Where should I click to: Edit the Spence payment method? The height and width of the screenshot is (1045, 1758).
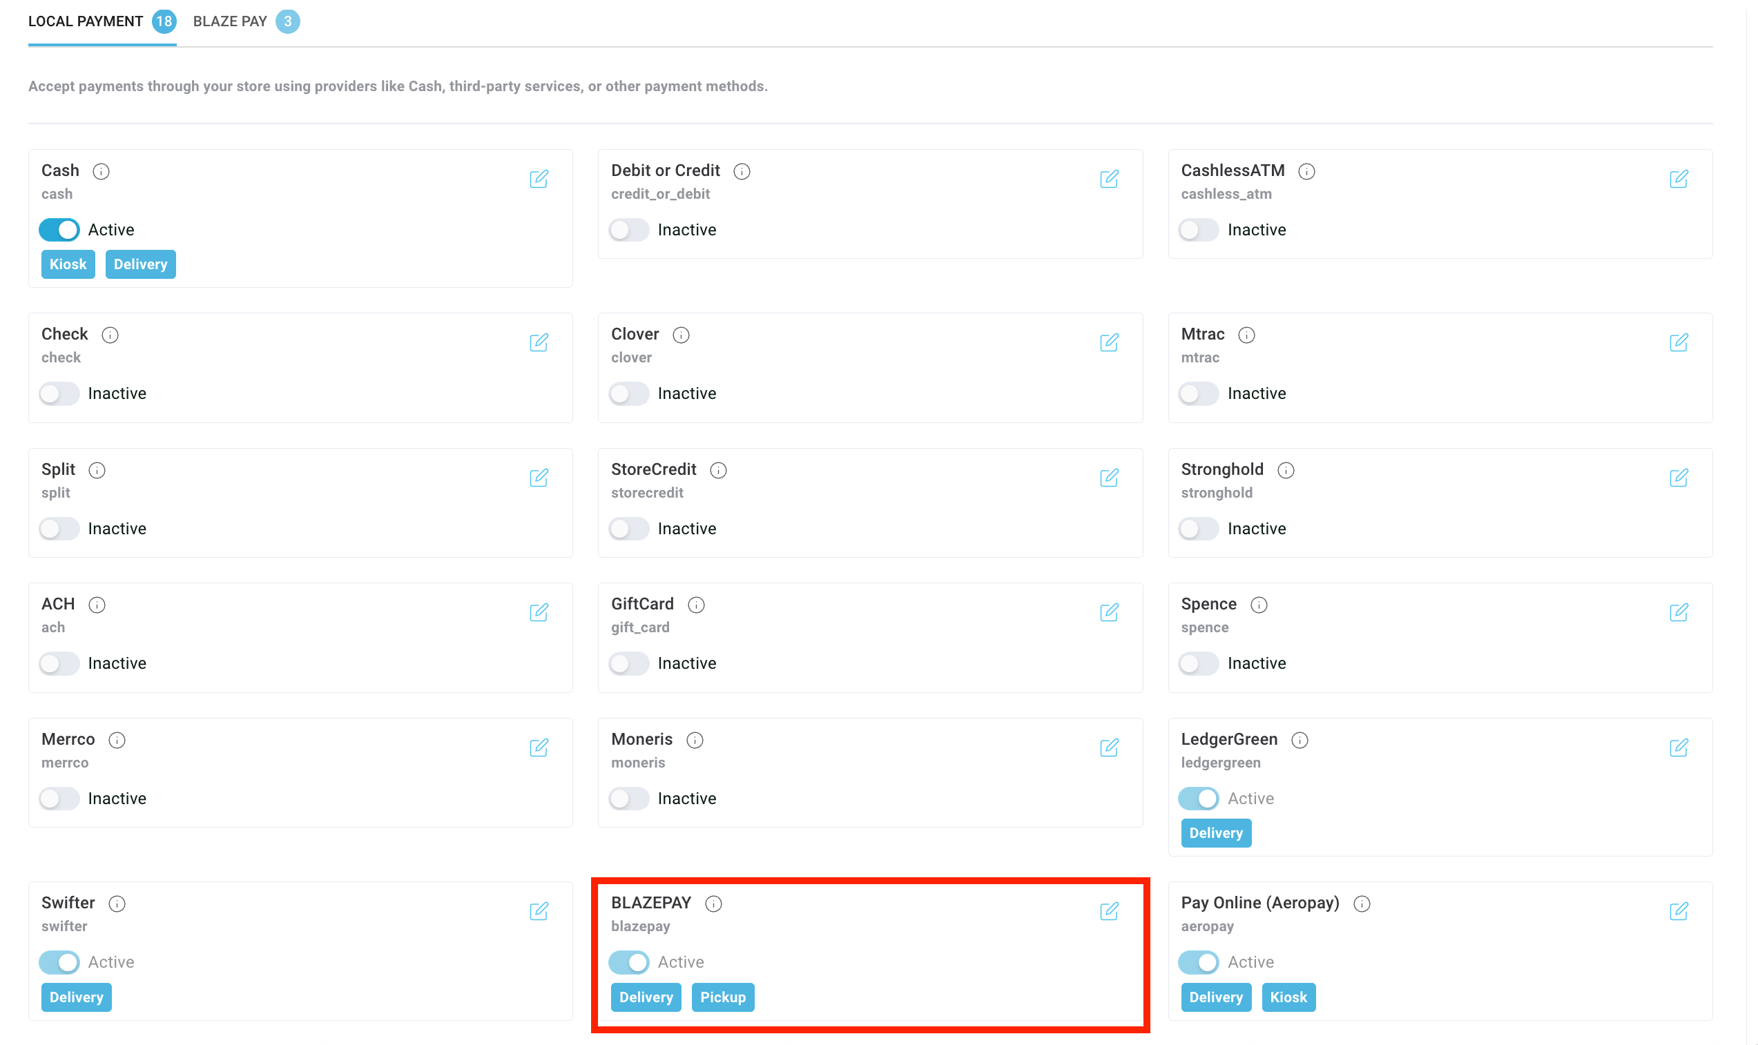1679,612
